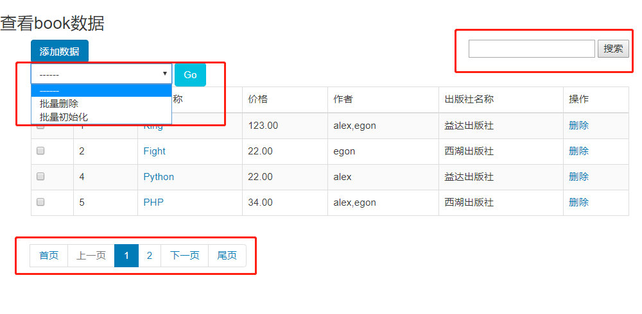Open the PHP book link
The height and width of the screenshot is (314, 642).
coord(153,202)
